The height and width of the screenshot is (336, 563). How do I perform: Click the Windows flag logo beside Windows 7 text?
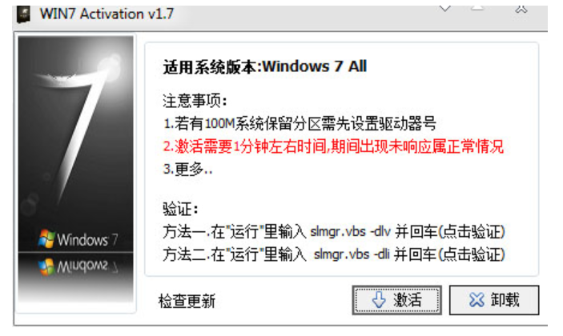click(x=47, y=239)
